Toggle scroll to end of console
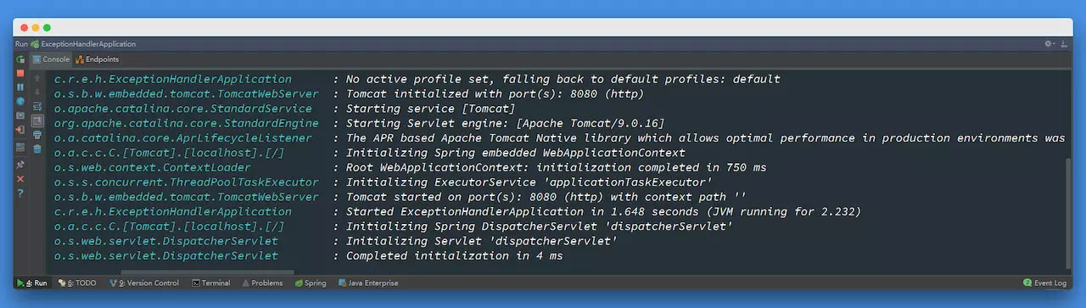Viewport: 1086px width, 308px height. point(37,120)
